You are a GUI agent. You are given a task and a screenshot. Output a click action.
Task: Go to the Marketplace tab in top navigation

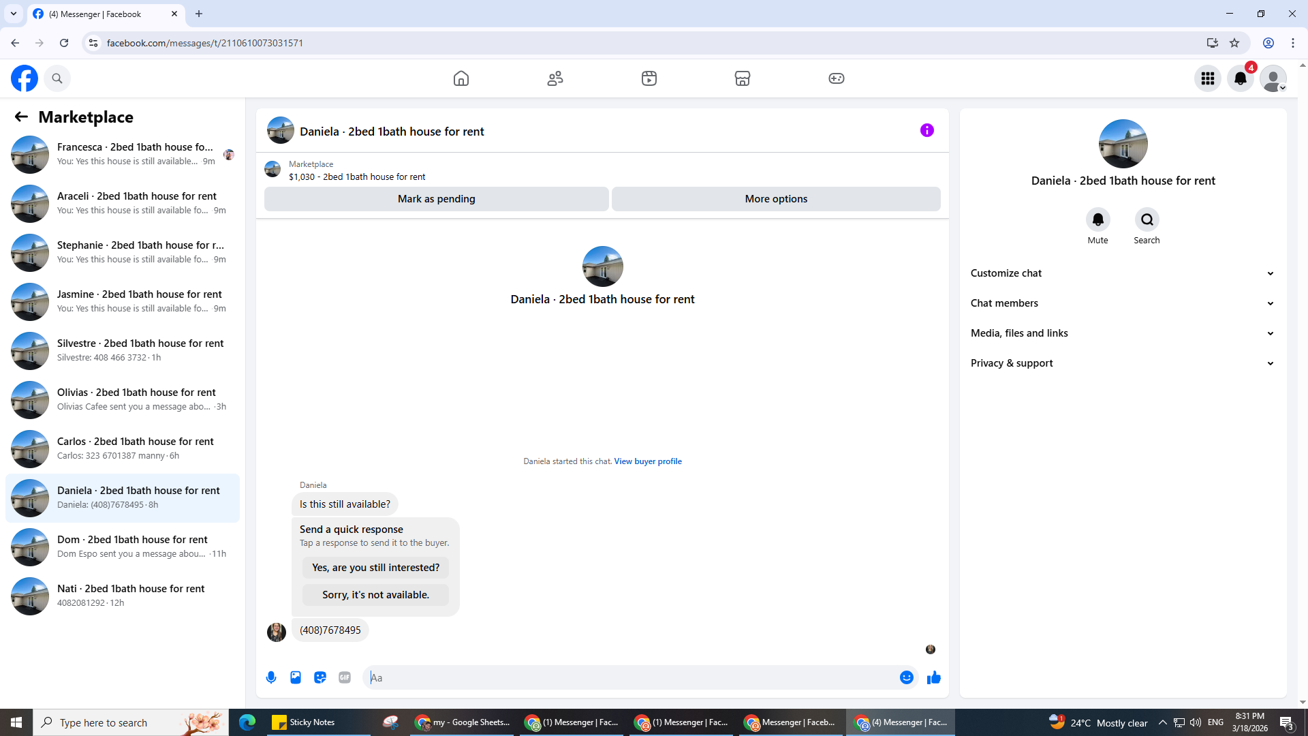742,78
